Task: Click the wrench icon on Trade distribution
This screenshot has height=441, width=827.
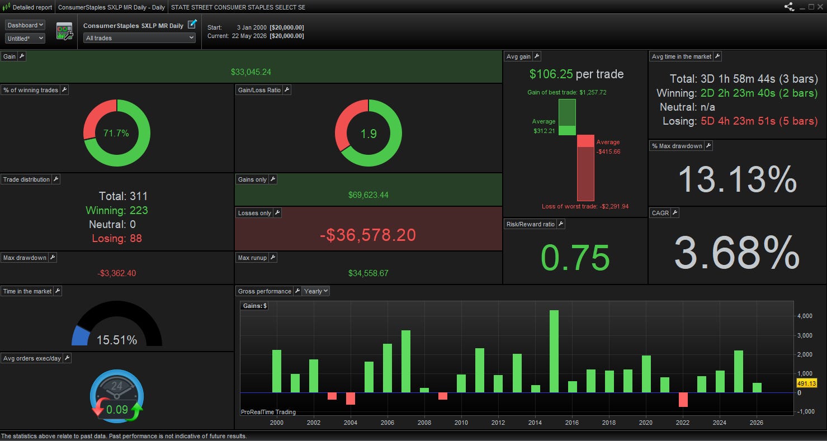Action: (56, 179)
